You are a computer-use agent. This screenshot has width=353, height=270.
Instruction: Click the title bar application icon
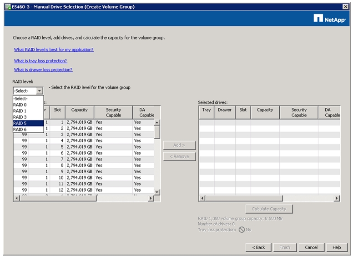click(x=8, y=7)
